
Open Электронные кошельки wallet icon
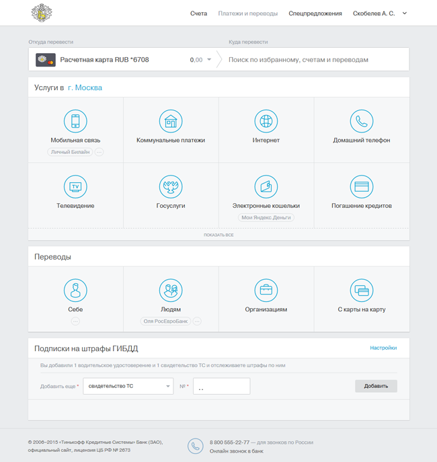coord(266,186)
